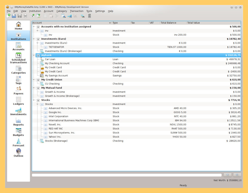
Task: Open the Ledgers view in sidebar
Action: pos(19,101)
